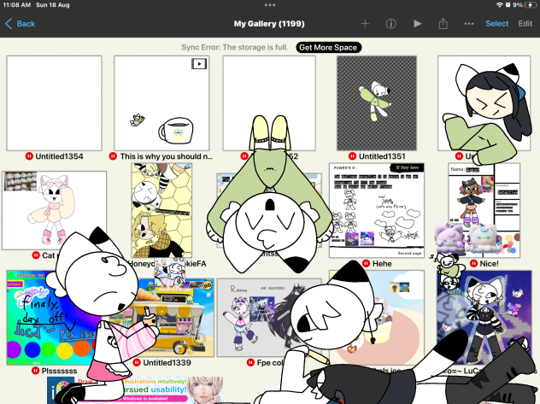The height and width of the screenshot is (404, 540).
Task: Open artwork info with the circled i icon
Action: click(x=391, y=24)
